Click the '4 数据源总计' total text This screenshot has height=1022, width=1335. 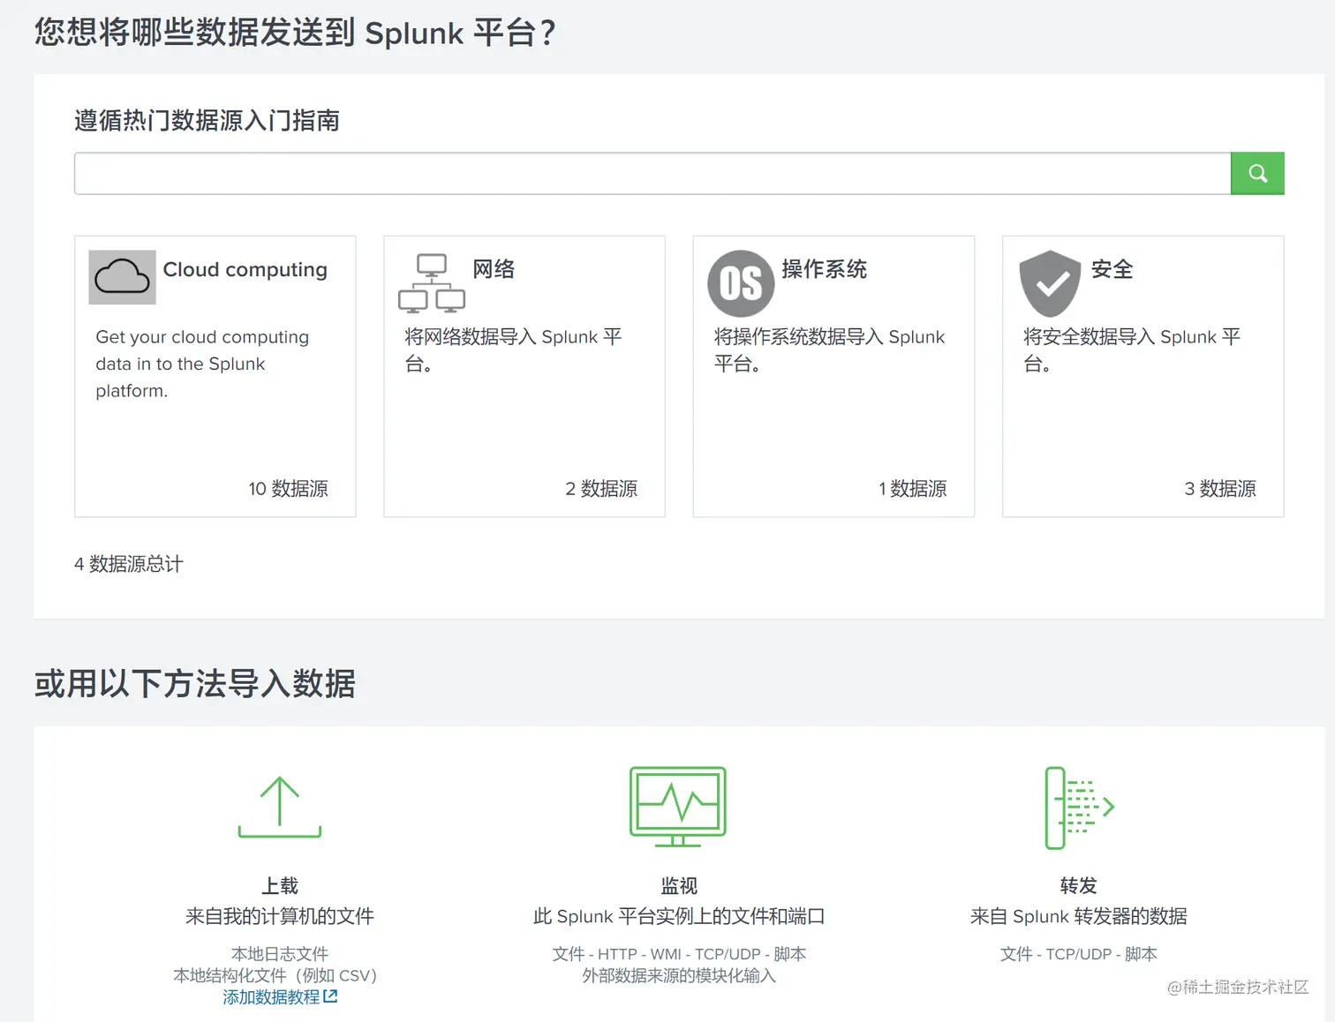click(129, 564)
